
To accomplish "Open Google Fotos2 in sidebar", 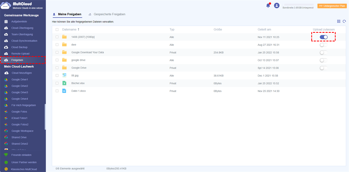I will pos(20,125).
